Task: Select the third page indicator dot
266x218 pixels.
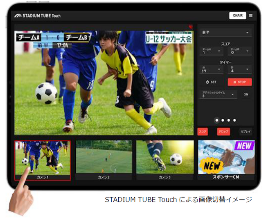Action: [x=228, y=120]
